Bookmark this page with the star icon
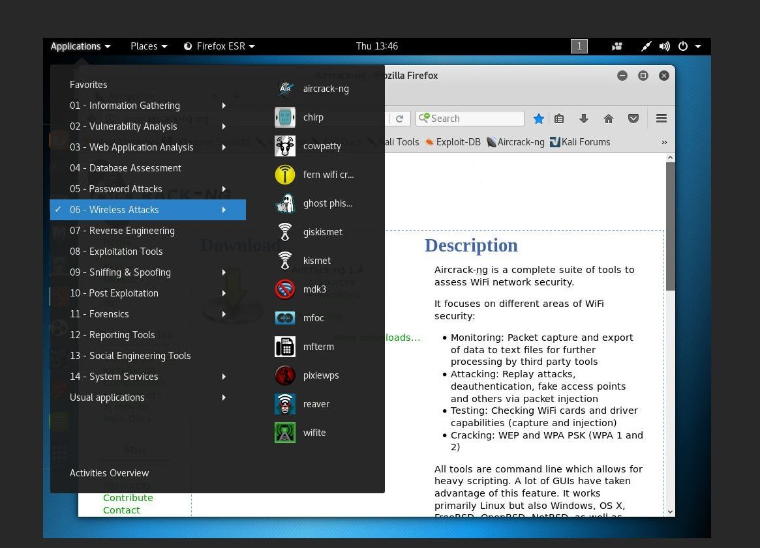The image size is (760, 548). (538, 119)
